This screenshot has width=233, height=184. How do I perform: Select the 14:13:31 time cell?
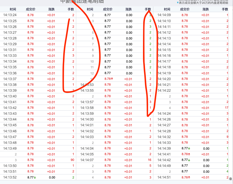pyautogui.click(x=10, y=50)
